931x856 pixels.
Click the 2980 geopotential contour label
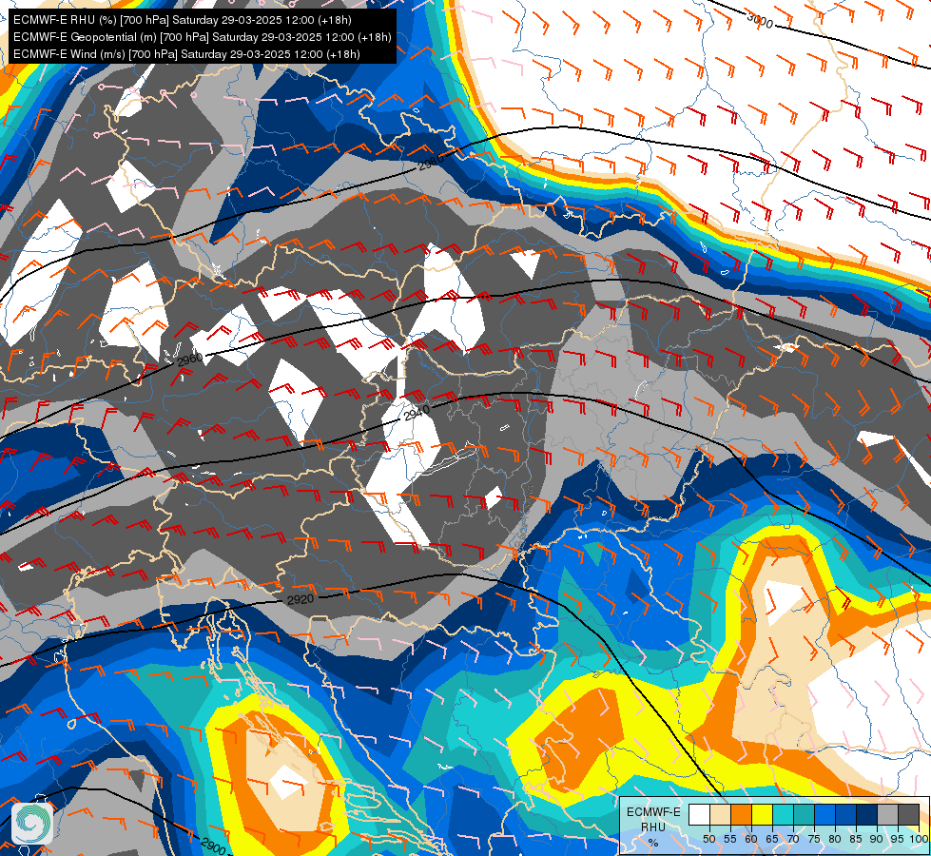pos(431,163)
